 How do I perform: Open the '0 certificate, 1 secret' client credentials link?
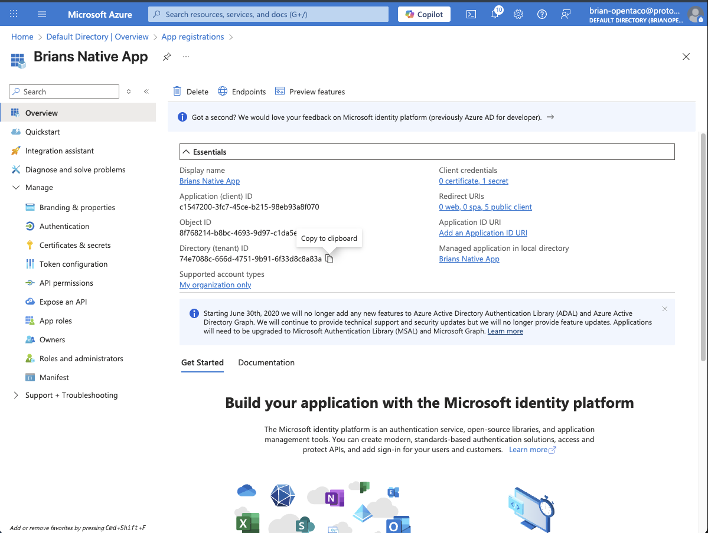[473, 181]
